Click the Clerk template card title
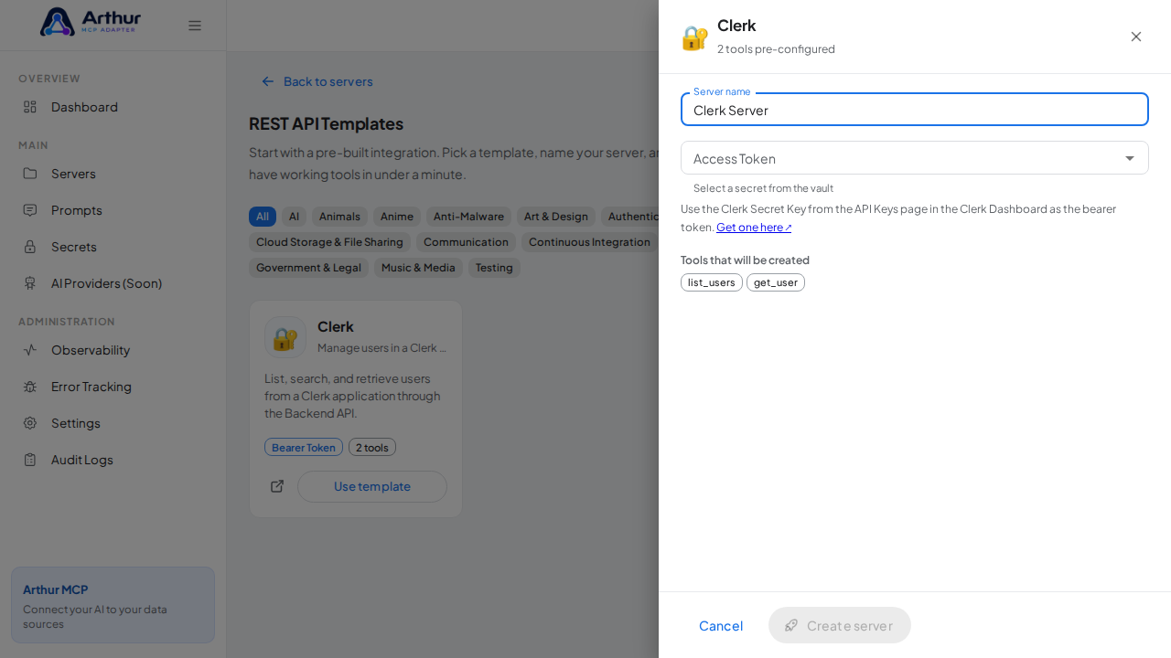This screenshot has height=658, width=1171. click(x=336, y=326)
